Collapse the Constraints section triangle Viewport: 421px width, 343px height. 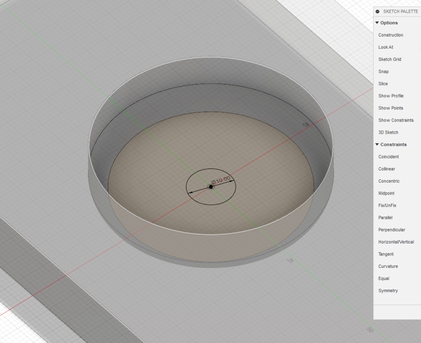[377, 144]
